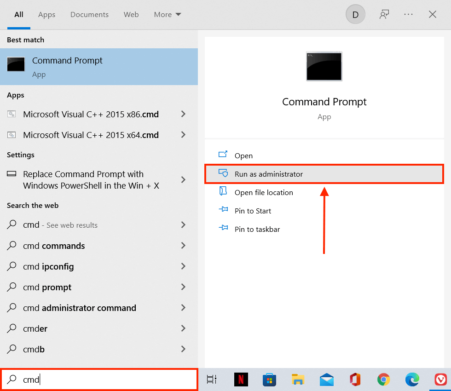Choose the cmd prompt web suggestion

click(x=47, y=287)
